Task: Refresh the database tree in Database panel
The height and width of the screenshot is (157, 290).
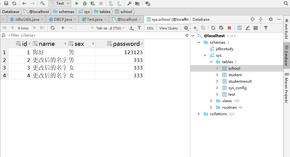Action: tap(213, 28)
